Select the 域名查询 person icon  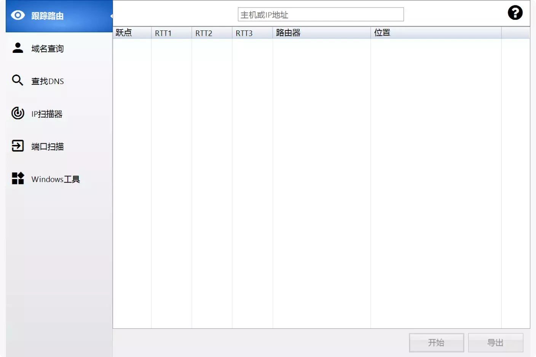click(18, 48)
